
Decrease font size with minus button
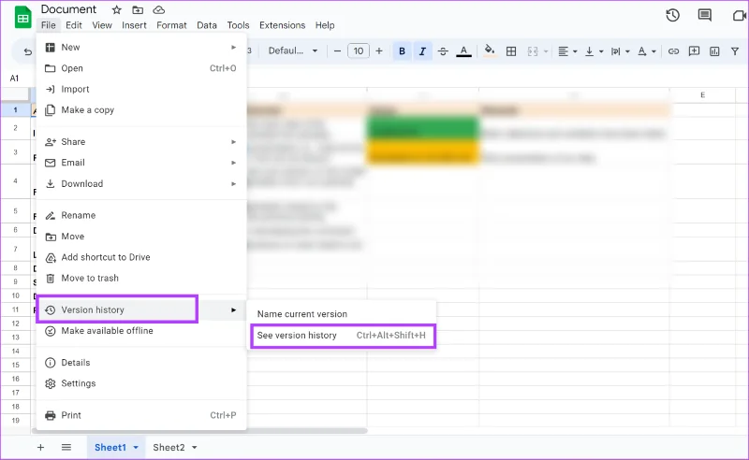click(x=337, y=51)
